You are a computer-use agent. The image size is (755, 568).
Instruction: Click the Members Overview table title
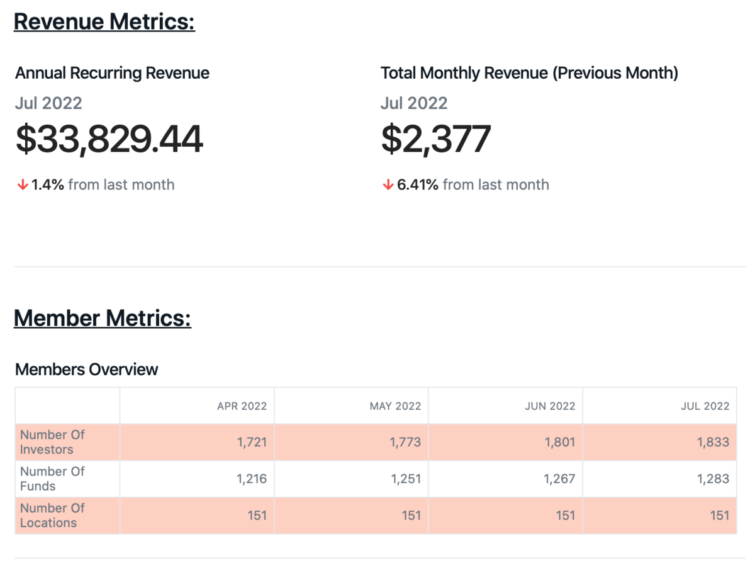[86, 370]
